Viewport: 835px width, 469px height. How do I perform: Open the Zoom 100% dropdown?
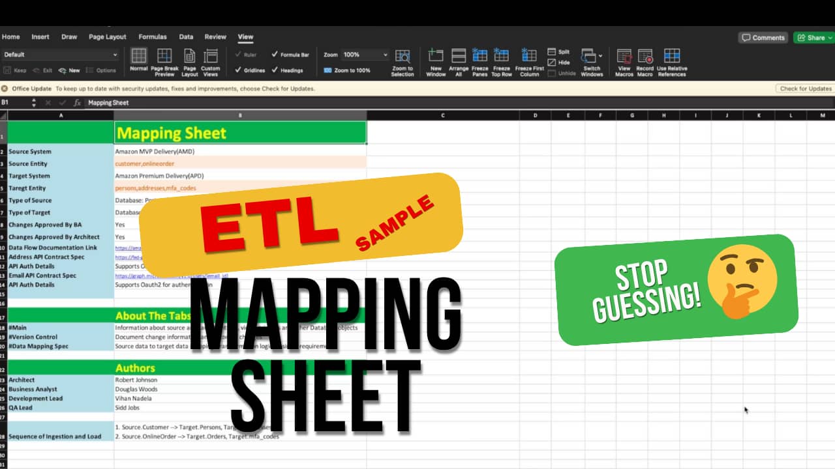tap(365, 55)
